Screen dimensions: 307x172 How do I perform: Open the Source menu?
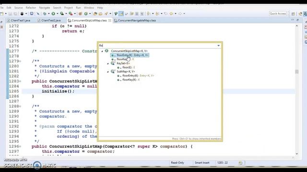[x=18, y=8]
